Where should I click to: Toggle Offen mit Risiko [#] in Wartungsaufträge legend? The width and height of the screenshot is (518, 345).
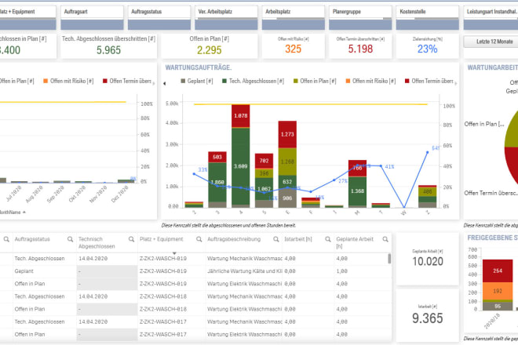pos(365,81)
